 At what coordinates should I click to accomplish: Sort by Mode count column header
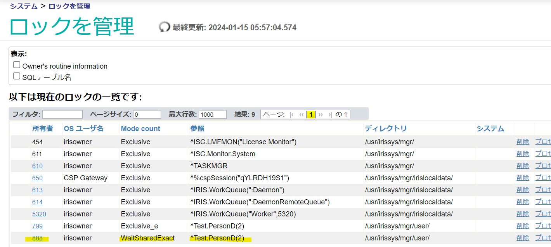140,128
